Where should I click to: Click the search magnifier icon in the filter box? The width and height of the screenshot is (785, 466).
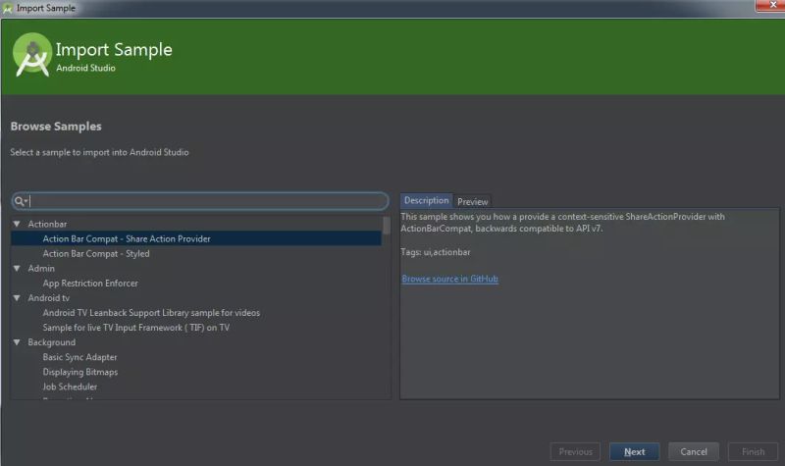tap(19, 201)
